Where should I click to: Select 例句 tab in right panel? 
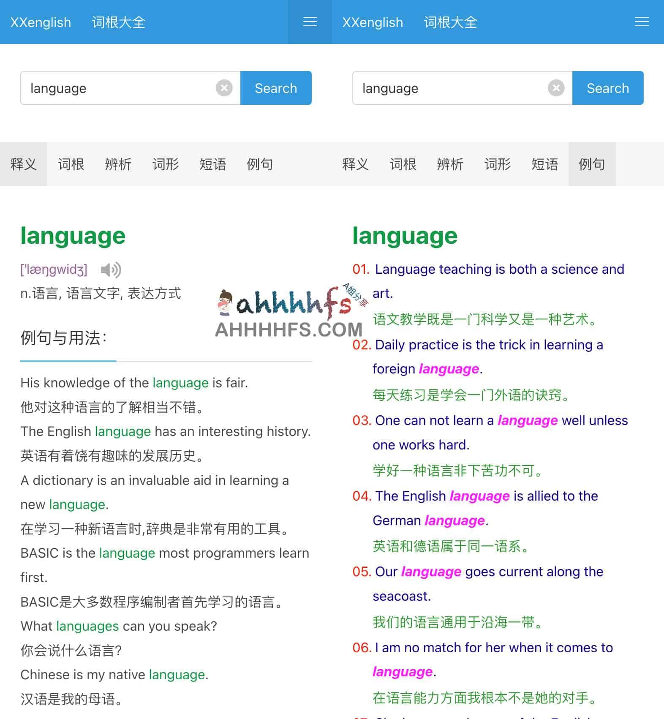tap(592, 164)
